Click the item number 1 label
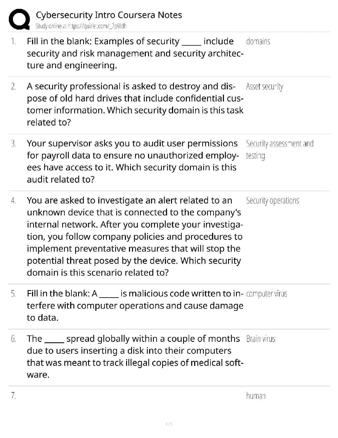Image resolution: width=338 pixels, height=438 pixels. (x=13, y=41)
